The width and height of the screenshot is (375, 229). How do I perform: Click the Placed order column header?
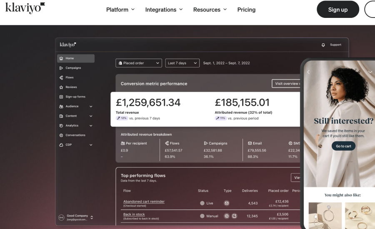(x=278, y=191)
